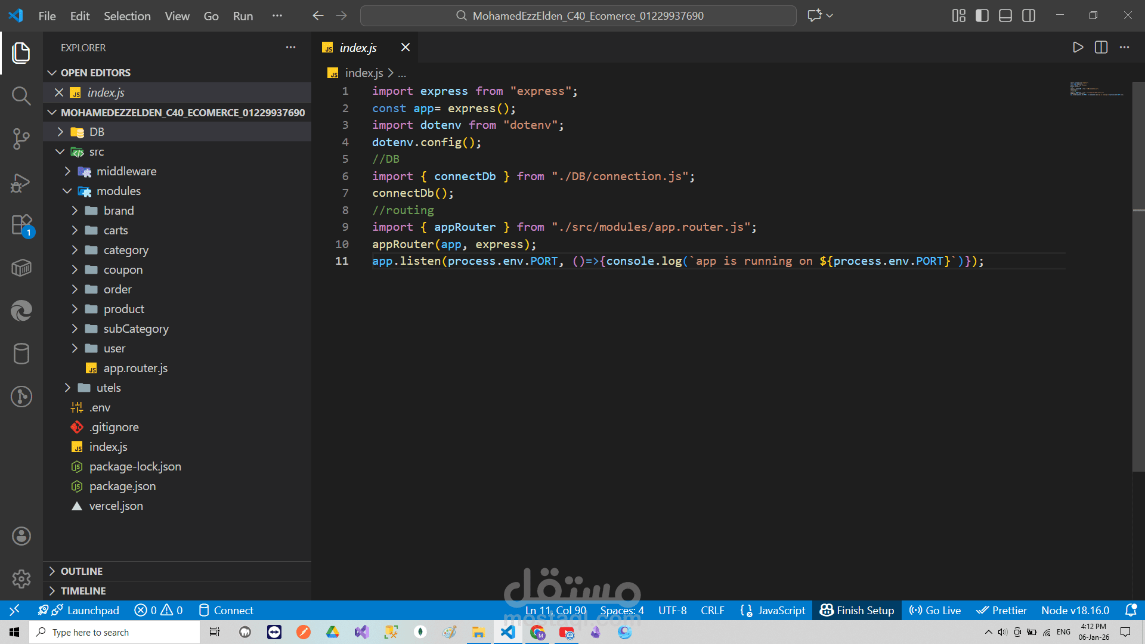Toggle the secondary sidebar
The width and height of the screenshot is (1145, 644).
pos(1029,16)
